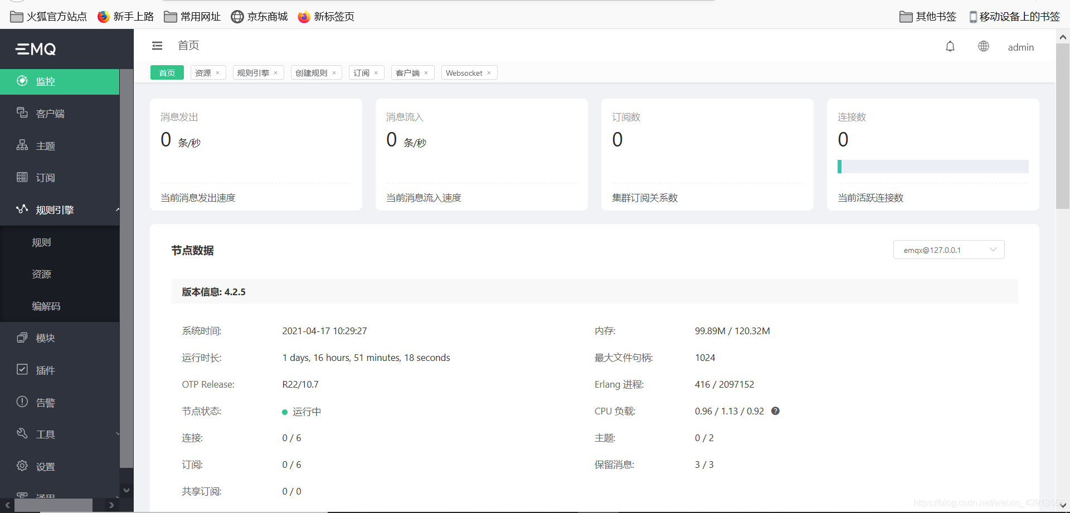
Task: Click the page scroll up arrow
Action: pyautogui.click(x=1063, y=37)
